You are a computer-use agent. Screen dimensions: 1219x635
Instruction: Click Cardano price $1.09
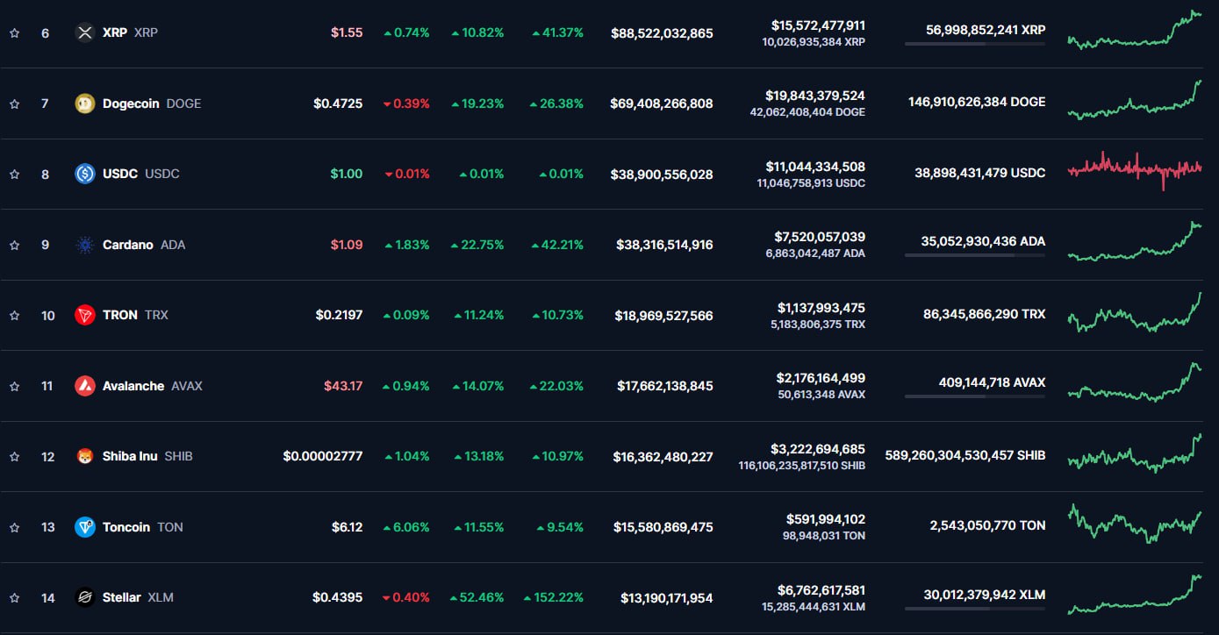point(347,245)
